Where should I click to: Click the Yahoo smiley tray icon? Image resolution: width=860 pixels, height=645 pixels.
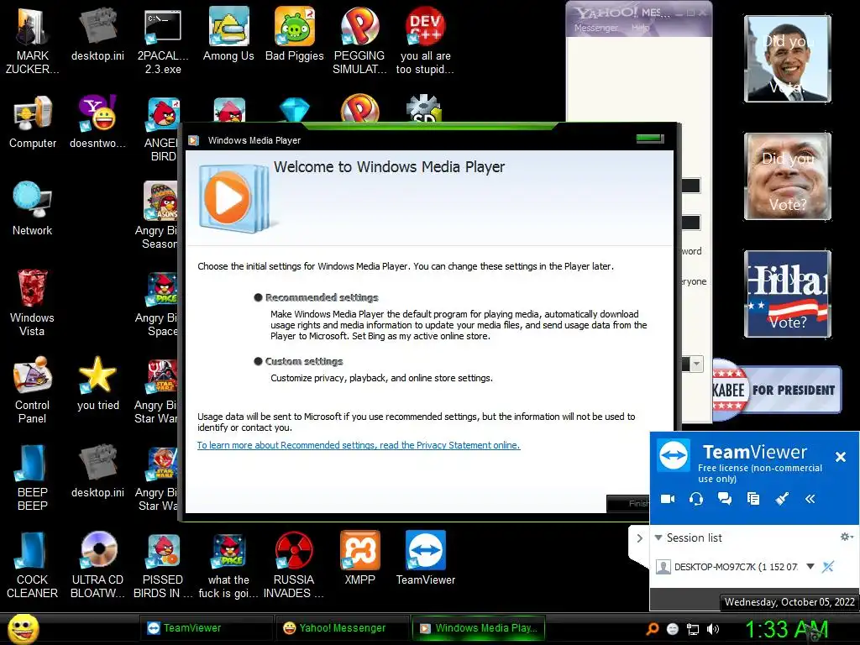click(673, 629)
